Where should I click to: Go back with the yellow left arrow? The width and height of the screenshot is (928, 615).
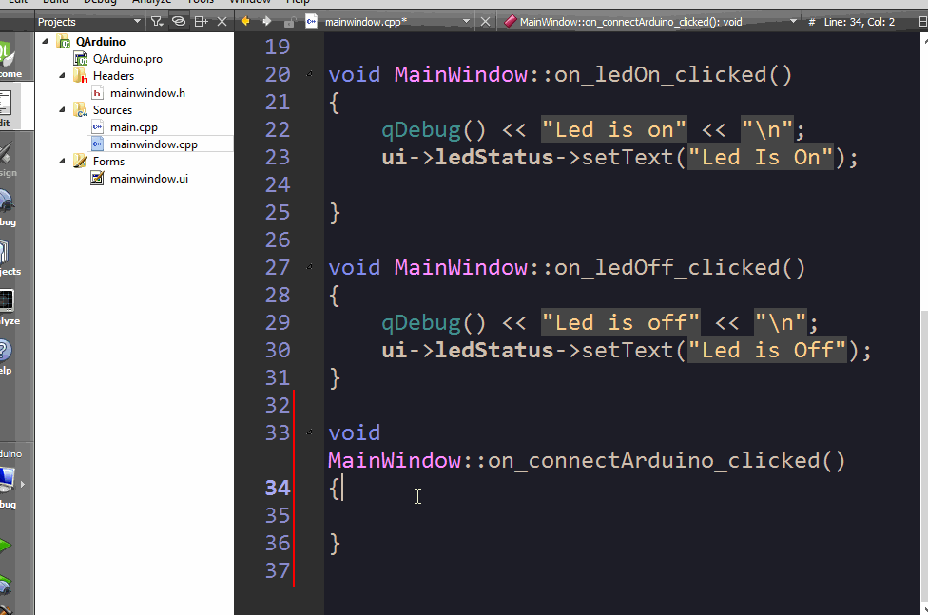click(245, 21)
